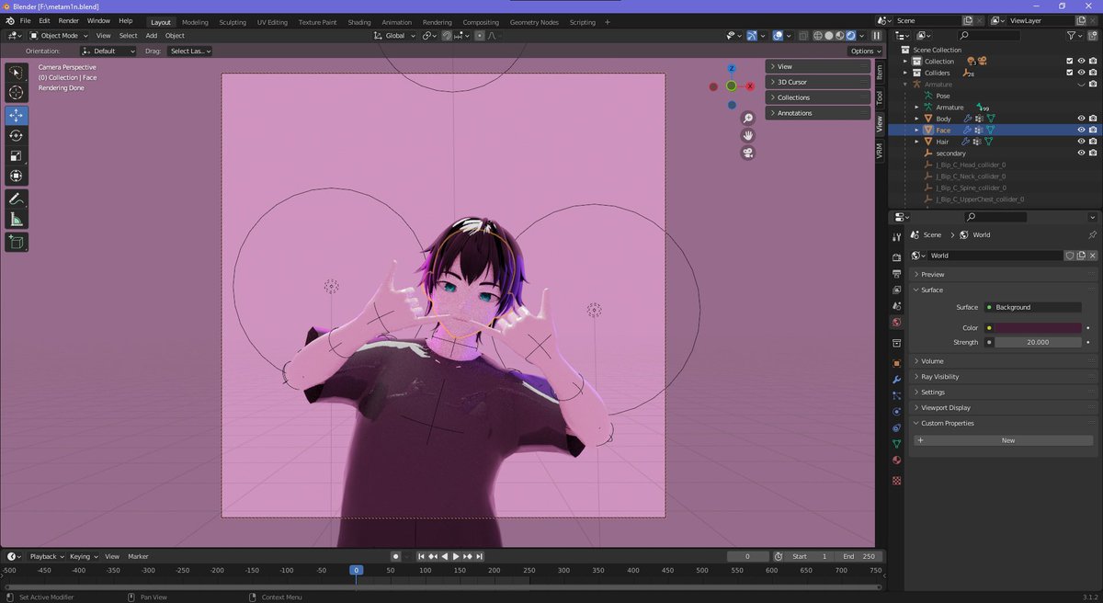Open the Output properties tab icon
1103x603 pixels.
coord(896,274)
